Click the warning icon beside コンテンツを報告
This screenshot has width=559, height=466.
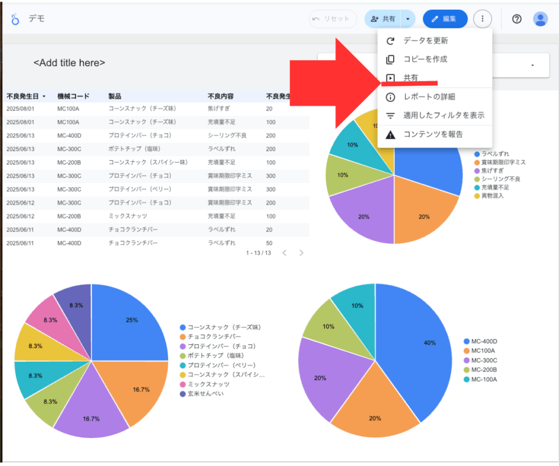click(x=390, y=134)
